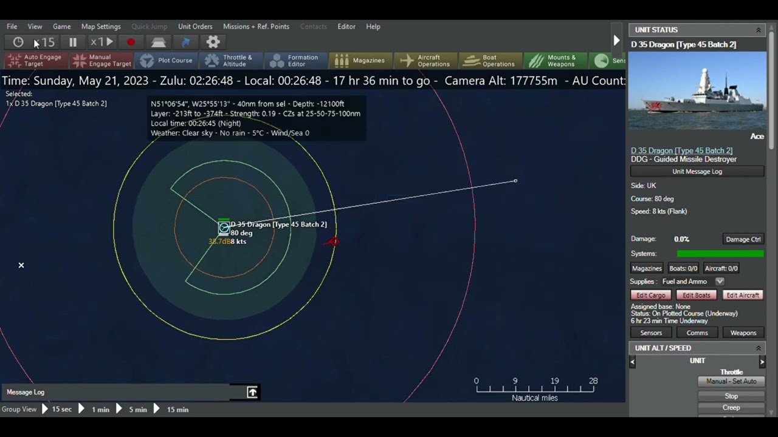
Task: Open Boat Operations
Action: click(491, 60)
